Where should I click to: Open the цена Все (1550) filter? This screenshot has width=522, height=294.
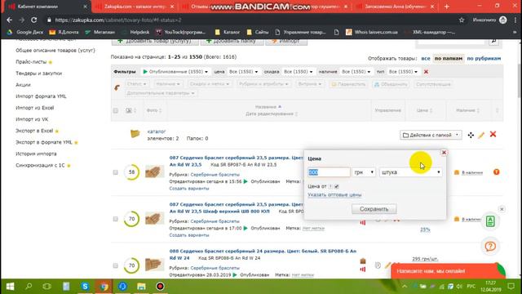tap(243, 72)
